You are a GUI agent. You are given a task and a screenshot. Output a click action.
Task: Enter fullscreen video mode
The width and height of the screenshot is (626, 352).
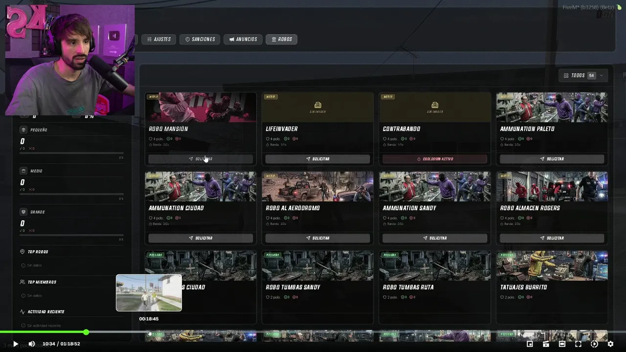tap(578, 344)
